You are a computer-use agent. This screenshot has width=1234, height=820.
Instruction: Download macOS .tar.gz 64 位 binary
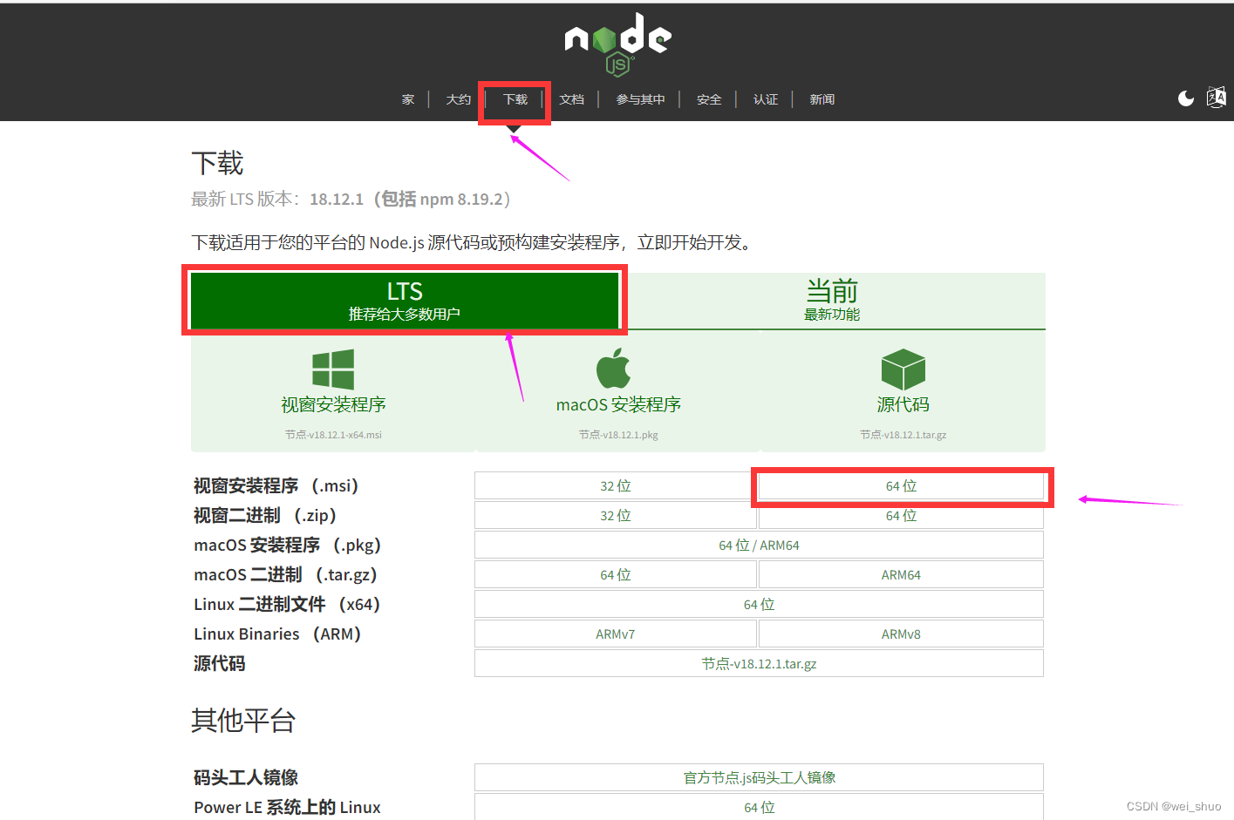616,575
